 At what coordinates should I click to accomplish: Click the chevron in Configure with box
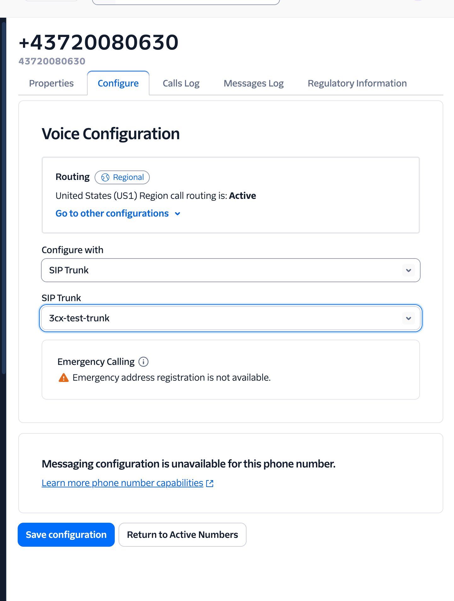(409, 270)
